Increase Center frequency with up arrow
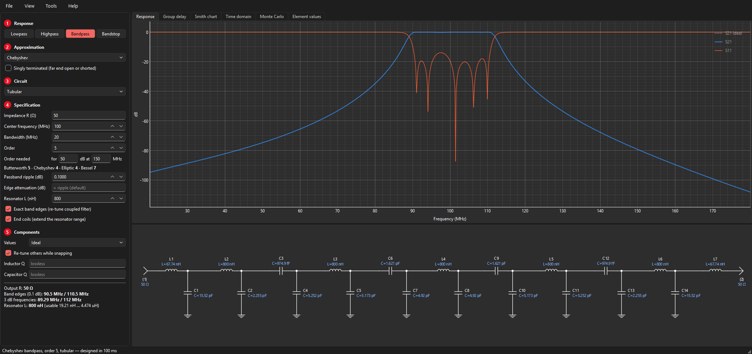The image size is (752, 354). tap(112, 126)
